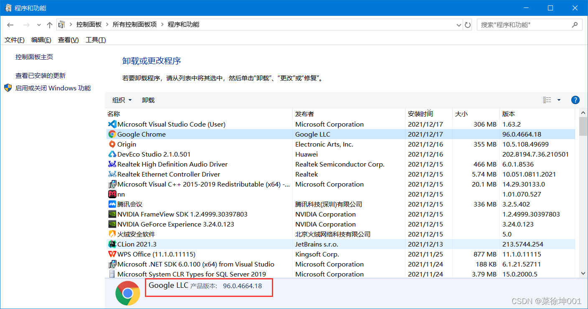Open the recent locations dropdown arrow
The width and height of the screenshot is (588, 309).
[x=39, y=25]
